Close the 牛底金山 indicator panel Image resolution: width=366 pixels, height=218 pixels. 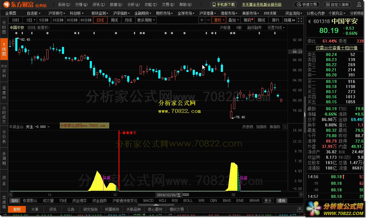pyautogui.click(x=285, y=127)
